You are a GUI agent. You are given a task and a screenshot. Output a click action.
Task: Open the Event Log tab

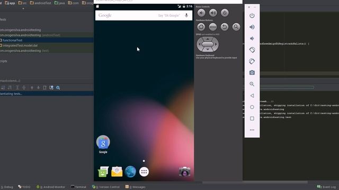coord(326,187)
